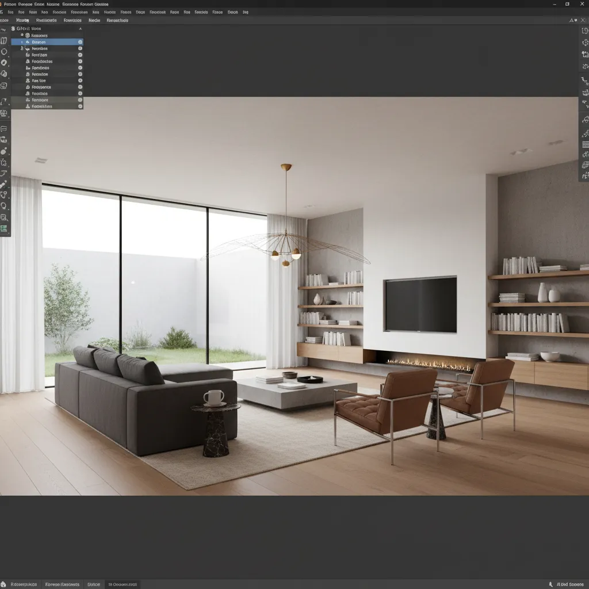Click the car-shaped icon in the right toolbar
The height and width of the screenshot is (589, 589).
[585, 120]
